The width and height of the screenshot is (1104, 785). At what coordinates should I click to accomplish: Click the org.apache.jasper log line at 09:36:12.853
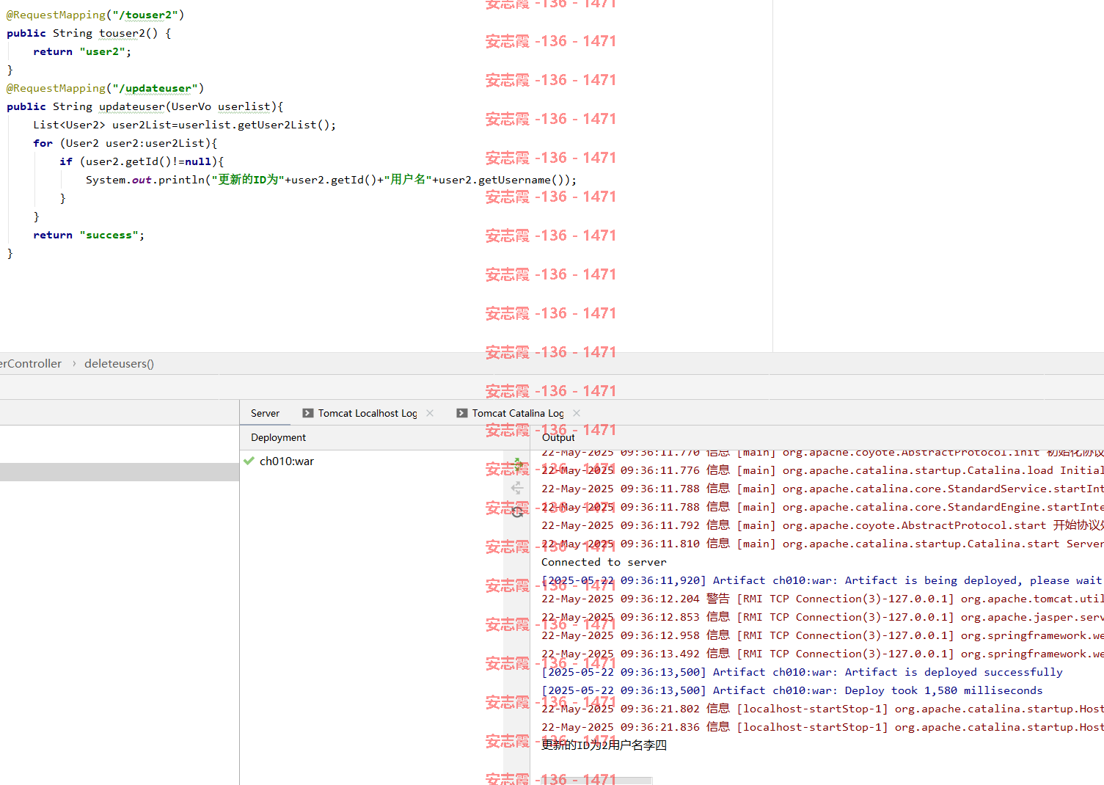tap(822, 617)
